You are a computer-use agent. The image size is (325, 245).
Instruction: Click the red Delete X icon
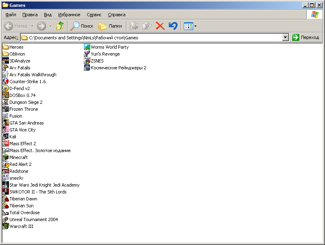pyautogui.click(x=160, y=26)
